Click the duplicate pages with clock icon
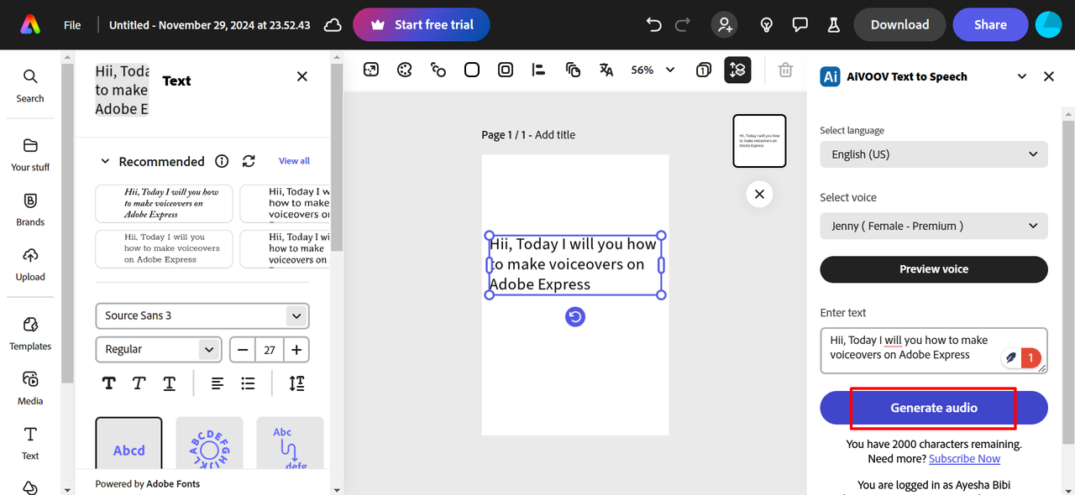This screenshot has width=1075, height=495. (x=573, y=70)
